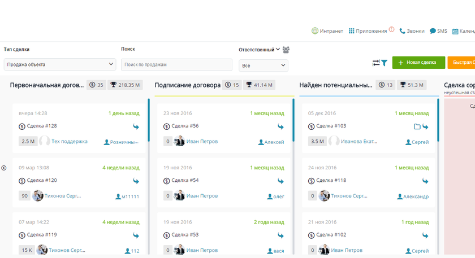Click folder icon on Сделка #103 card

click(x=417, y=127)
